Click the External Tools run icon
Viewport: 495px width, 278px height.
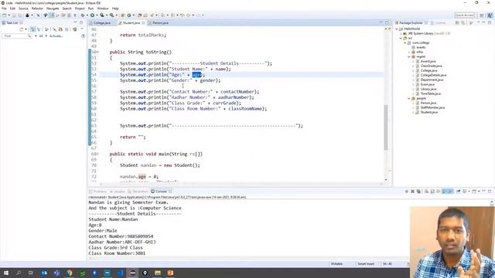coord(111,15)
